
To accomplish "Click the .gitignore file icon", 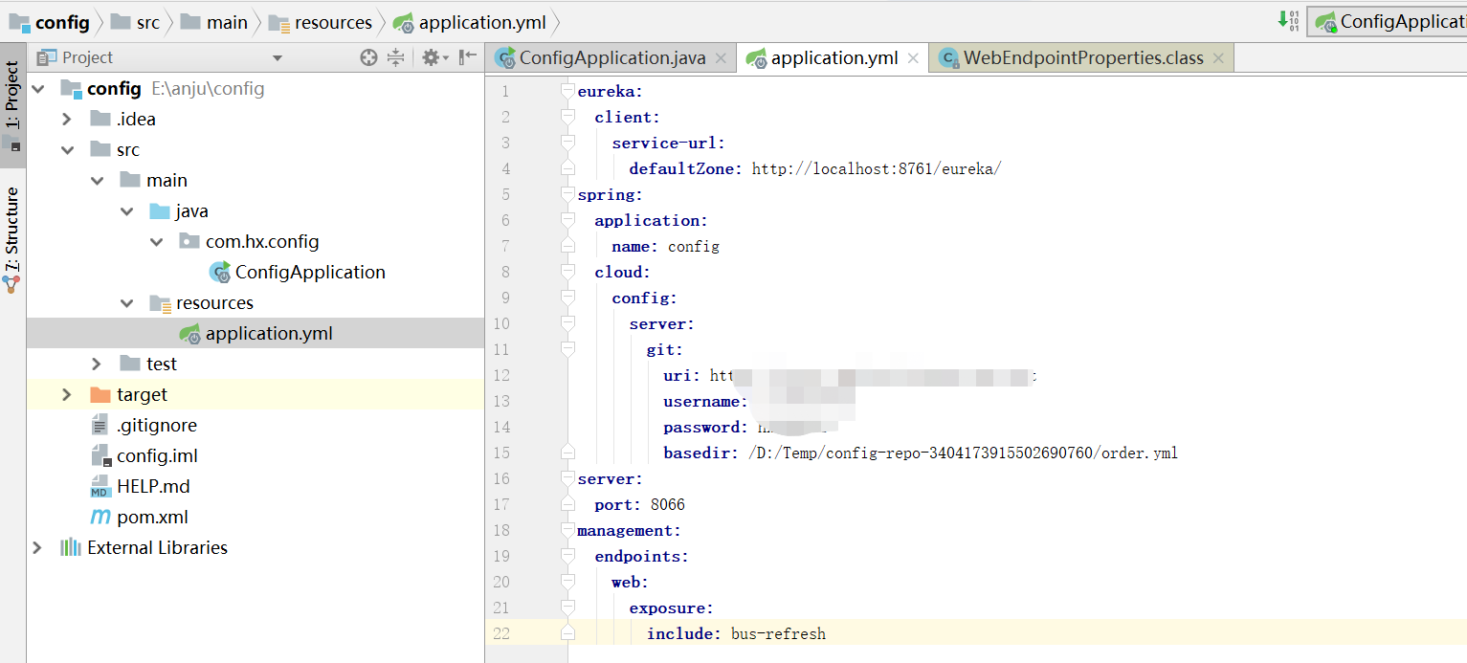I will point(100,426).
